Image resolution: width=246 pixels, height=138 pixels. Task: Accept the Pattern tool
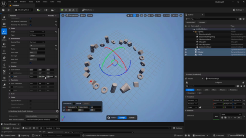pyautogui.click(x=122, y=118)
